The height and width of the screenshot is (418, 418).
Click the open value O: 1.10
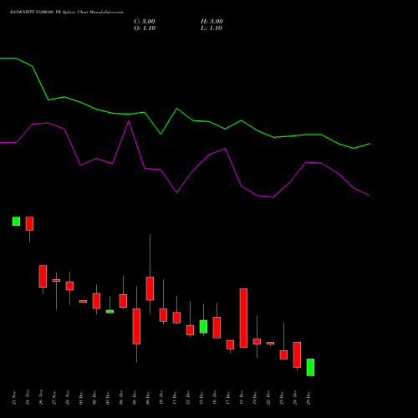click(145, 28)
